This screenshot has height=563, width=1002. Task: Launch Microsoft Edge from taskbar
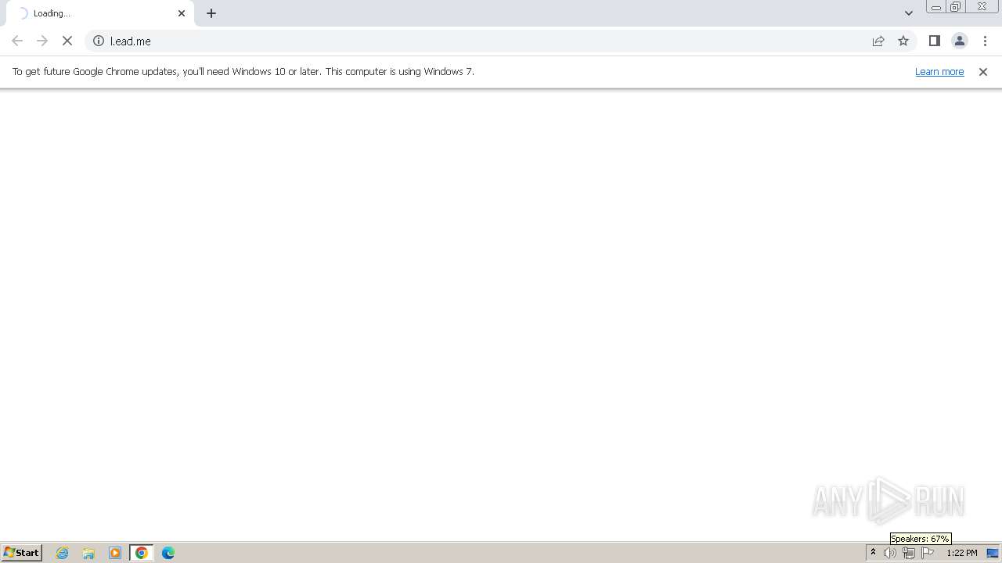click(168, 553)
